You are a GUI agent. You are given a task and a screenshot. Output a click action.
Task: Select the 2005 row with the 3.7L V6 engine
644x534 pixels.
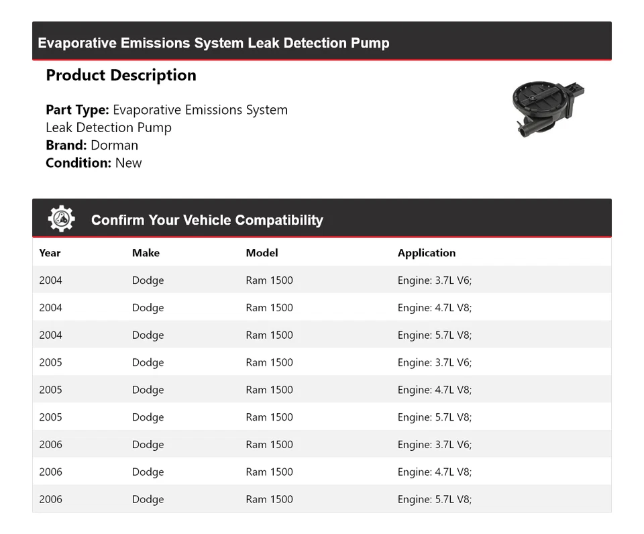[321, 362]
